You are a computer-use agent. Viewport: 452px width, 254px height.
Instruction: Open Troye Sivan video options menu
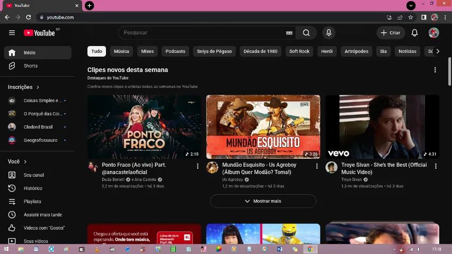[x=436, y=166]
